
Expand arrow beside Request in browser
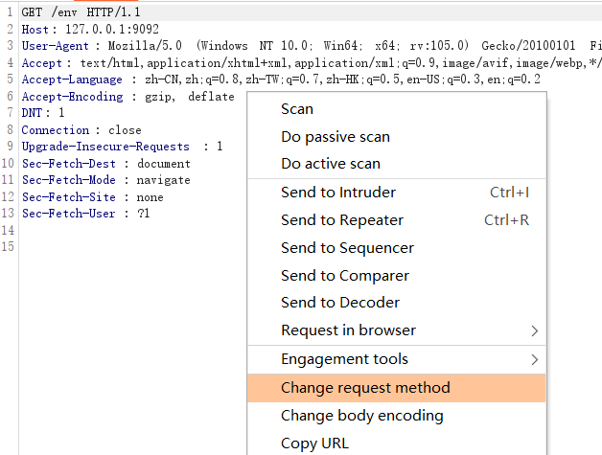[535, 330]
